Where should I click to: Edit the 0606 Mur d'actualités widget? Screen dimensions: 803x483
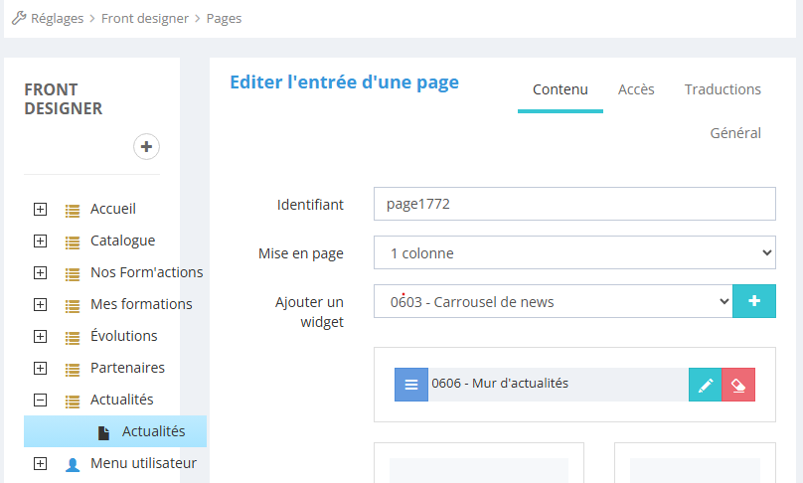click(705, 386)
